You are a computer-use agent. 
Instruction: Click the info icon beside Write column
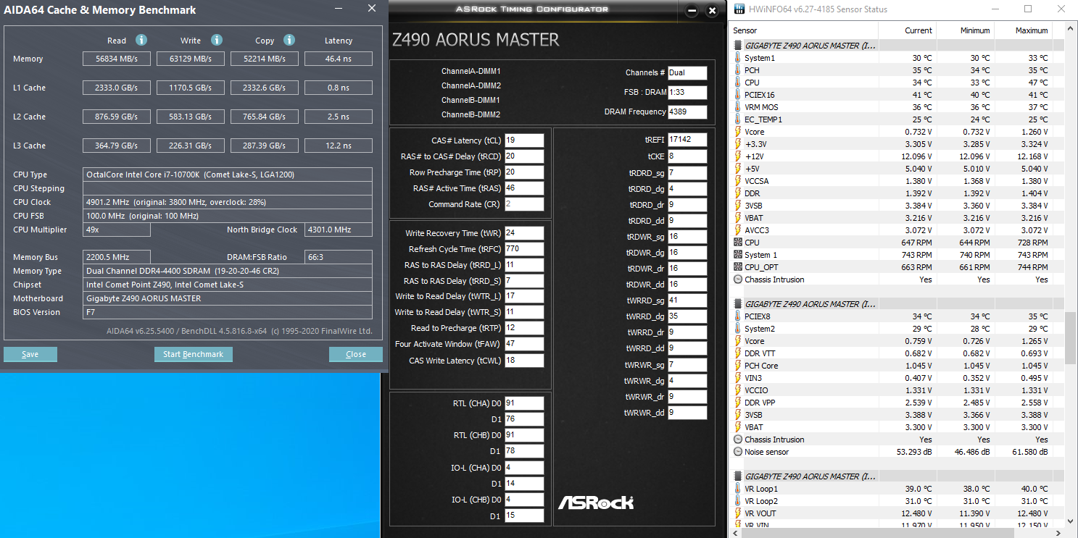coord(217,41)
